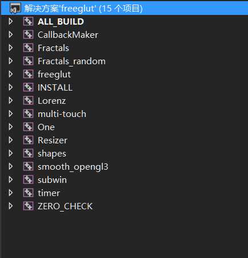Select the Lorenz project label

click(52, 100)
